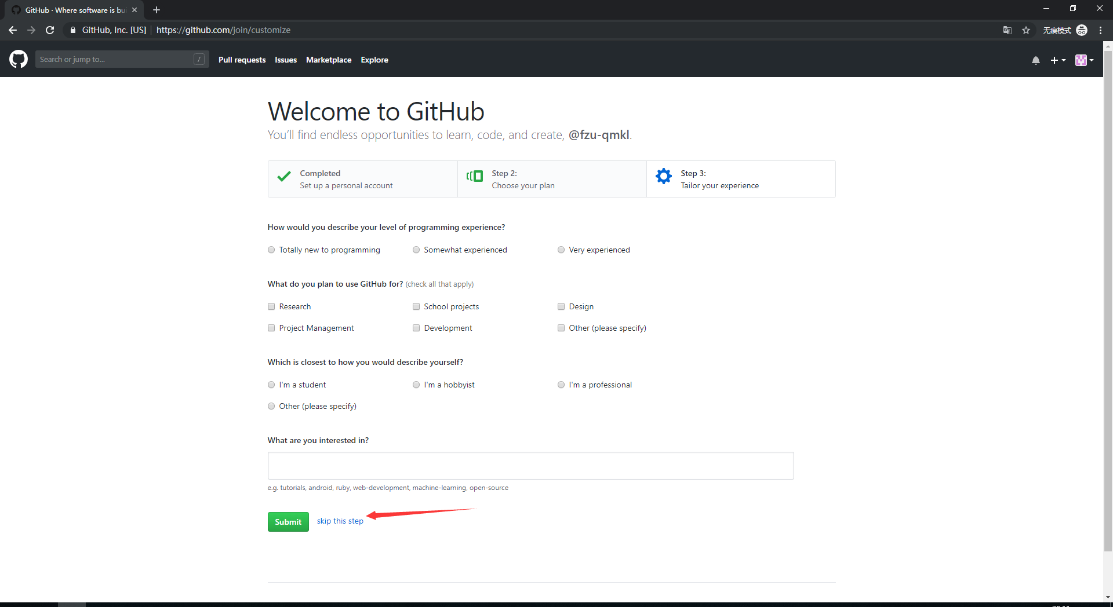Check the Project Management checkbox
Image resolution: width=1113 pixels, height=607 pixels.
click(271, 328)
